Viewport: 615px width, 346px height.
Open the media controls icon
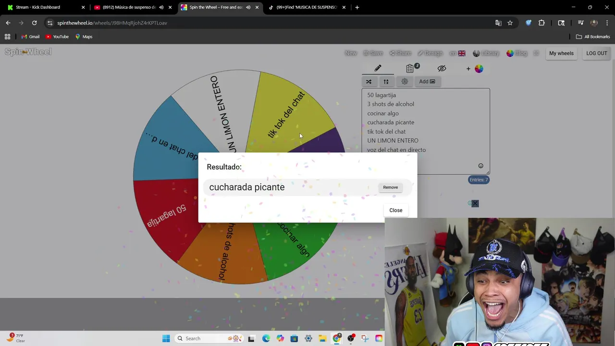pos(581,23)
